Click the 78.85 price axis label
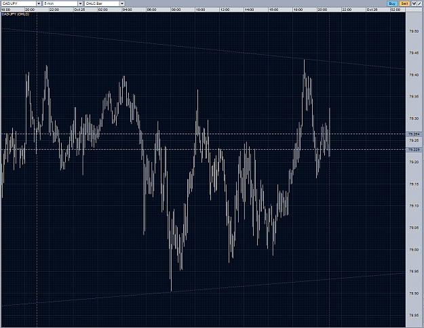Viewport: 424px width, 328px height. (x=414, y=315)
